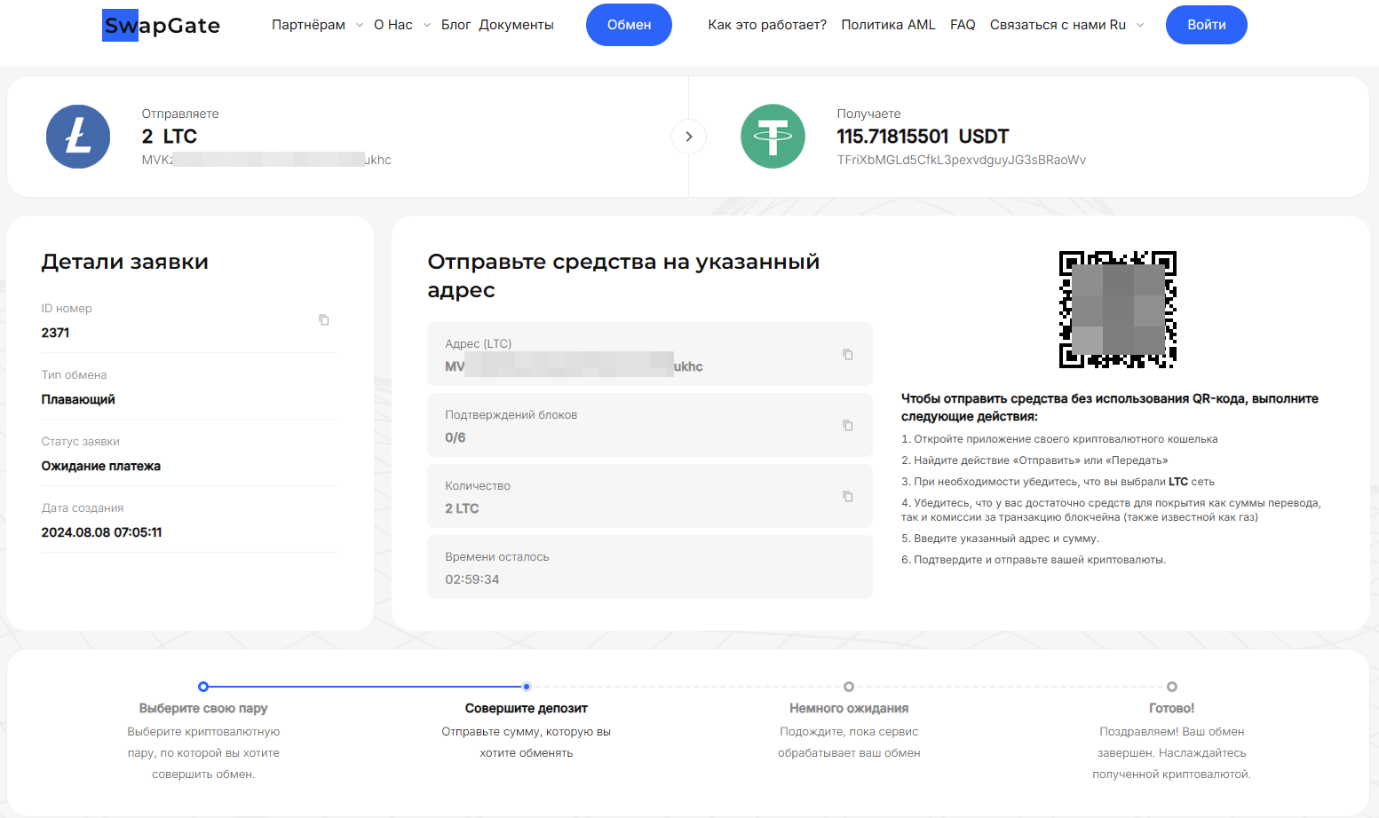Click the Времени осталось timer 02:59:34
This screenshot has width=1379, height=818.
coord(472,579)
